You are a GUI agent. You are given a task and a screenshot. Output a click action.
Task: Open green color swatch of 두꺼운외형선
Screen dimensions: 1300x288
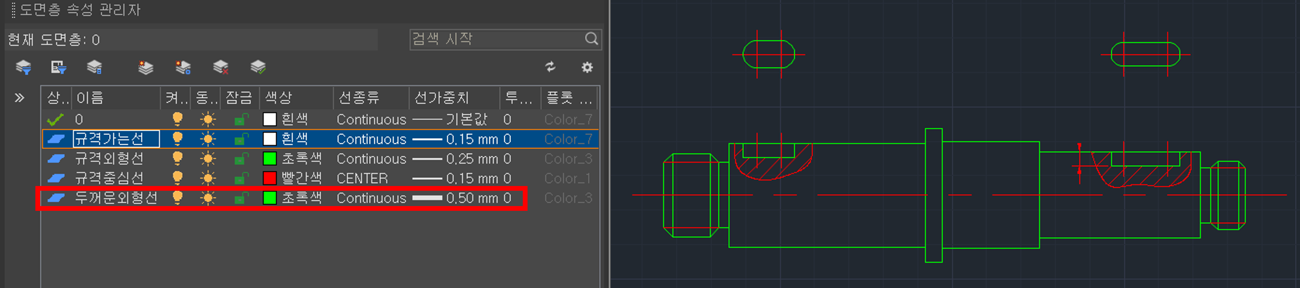click(269, 198)
